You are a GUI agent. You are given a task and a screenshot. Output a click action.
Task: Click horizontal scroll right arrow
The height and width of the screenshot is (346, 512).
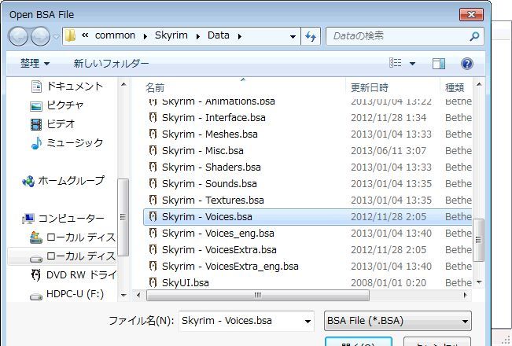[x=464, y=295]
